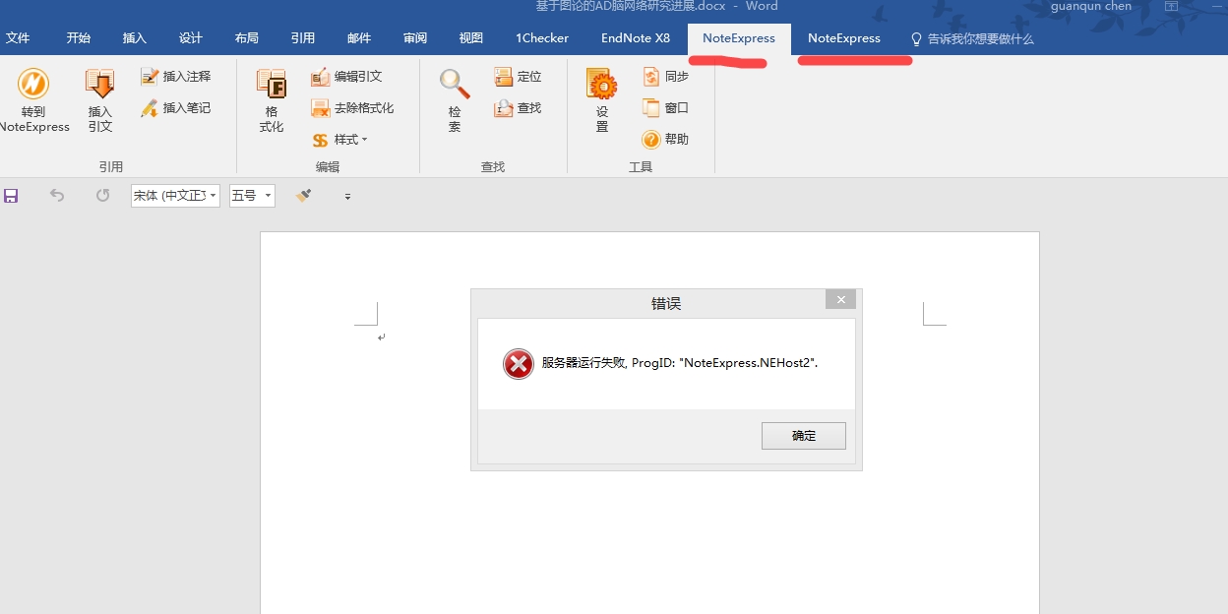Viewport: 1228px width, 614px height.
Task: Redo the last action
Action: pos(102,196)
